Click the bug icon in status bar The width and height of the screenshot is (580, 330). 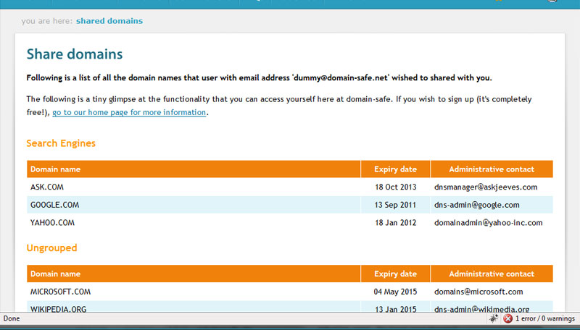point(494,318)
